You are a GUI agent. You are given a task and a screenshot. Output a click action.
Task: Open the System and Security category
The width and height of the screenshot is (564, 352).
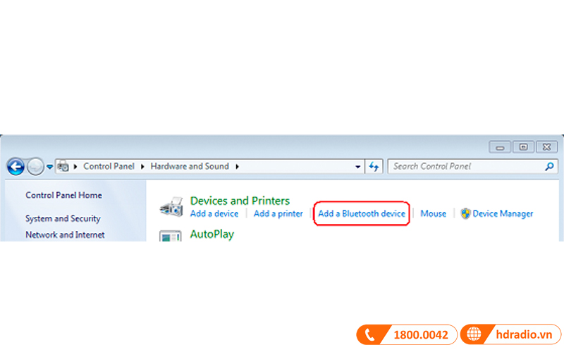(63, 219)
